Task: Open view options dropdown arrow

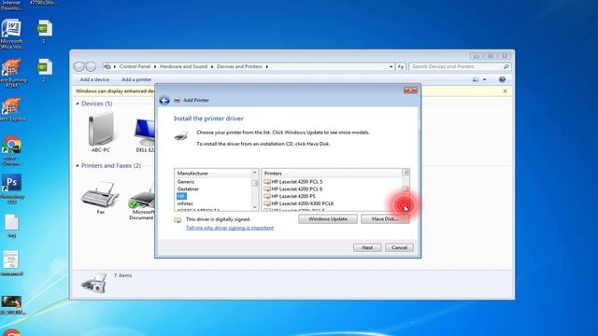Action: [485, 79]
